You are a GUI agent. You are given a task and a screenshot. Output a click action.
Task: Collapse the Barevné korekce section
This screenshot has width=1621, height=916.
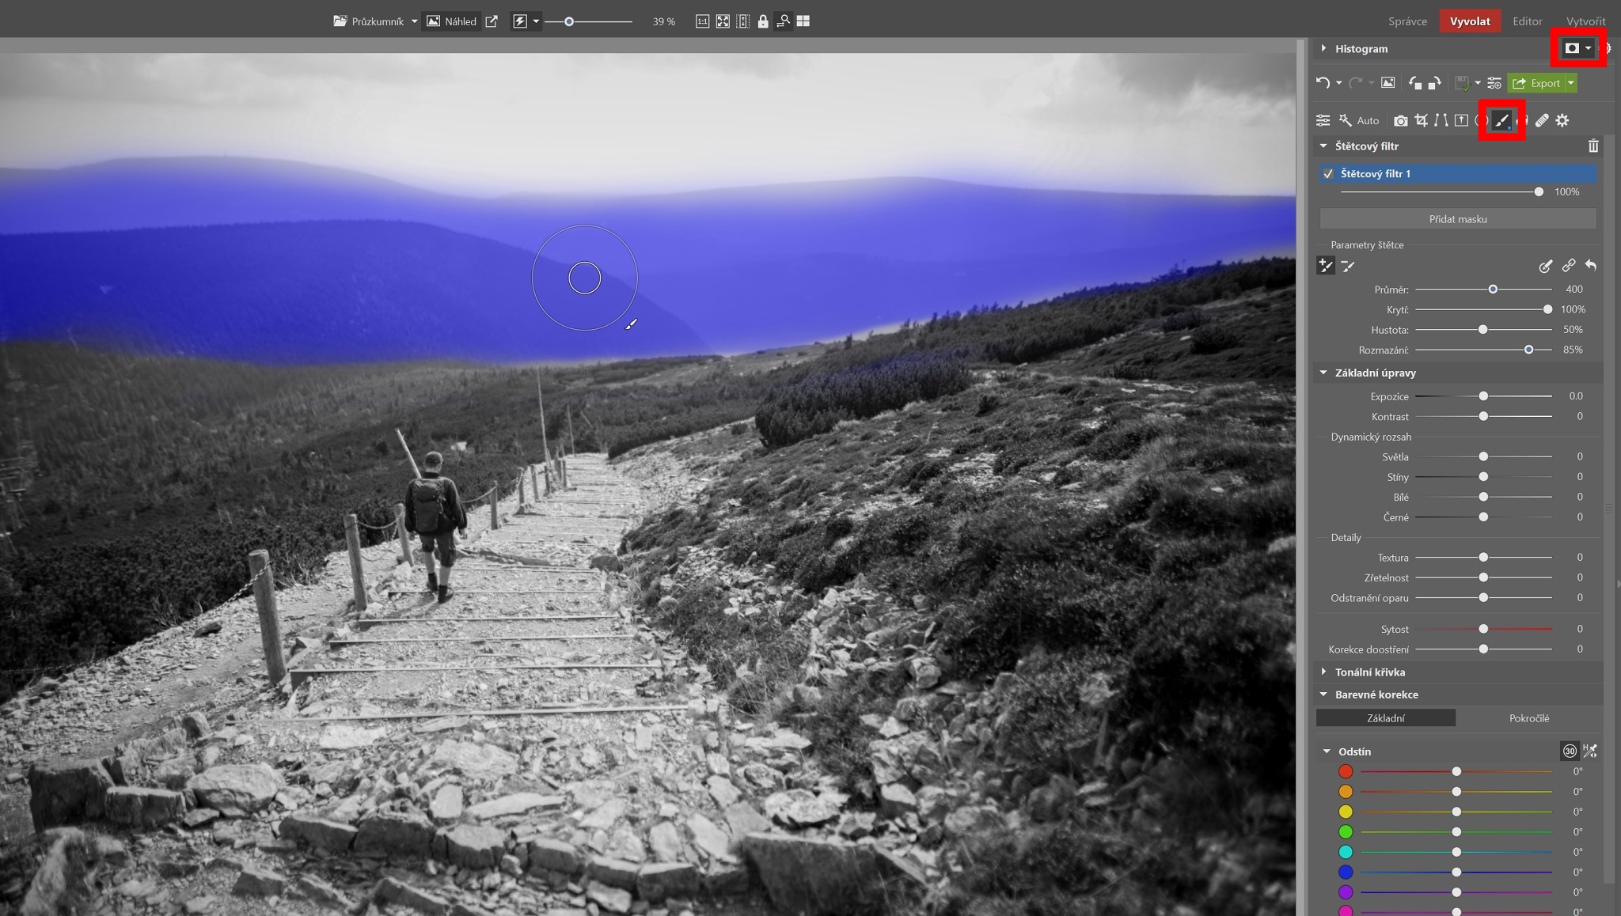tap(1323, 695)
